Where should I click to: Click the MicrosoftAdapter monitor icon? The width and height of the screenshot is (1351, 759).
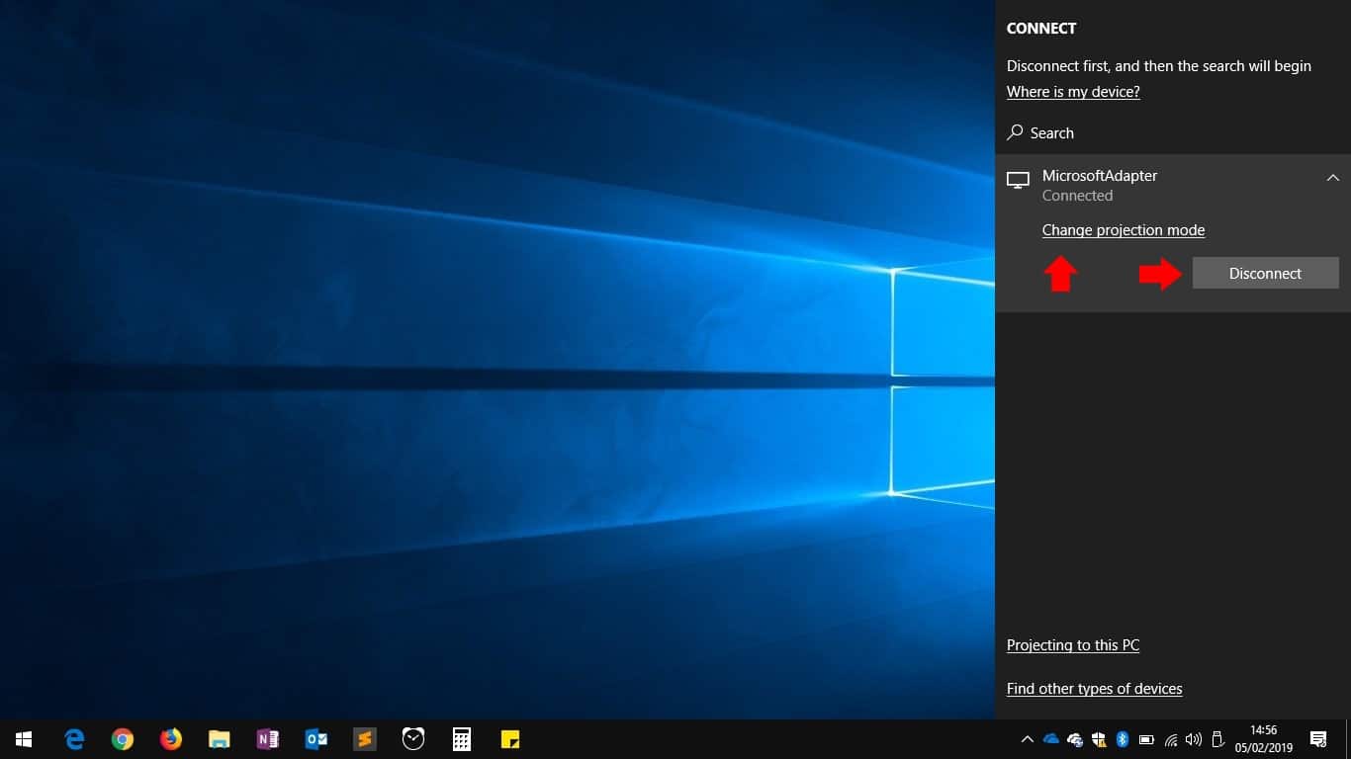1018,180
